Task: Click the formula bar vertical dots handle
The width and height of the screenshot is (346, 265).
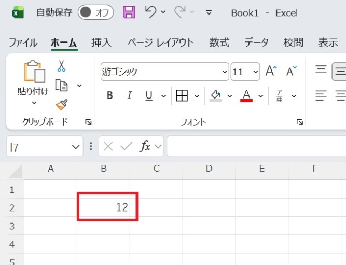Action: 91,146
